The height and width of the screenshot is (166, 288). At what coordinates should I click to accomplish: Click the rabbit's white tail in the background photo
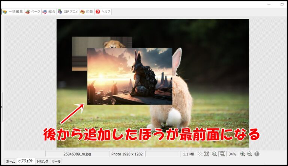[x=174, y=116]
